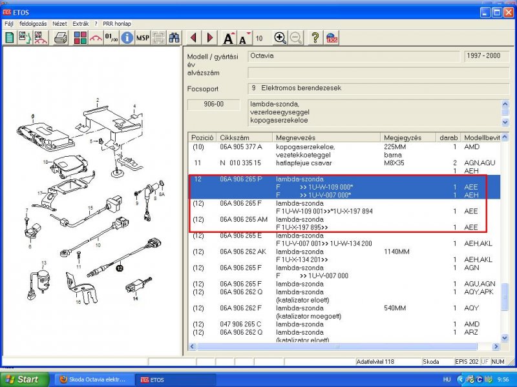Zoom in with the magnifier plus icon
Viewport: 517px width, 387px height.
[x=280, y=38]
